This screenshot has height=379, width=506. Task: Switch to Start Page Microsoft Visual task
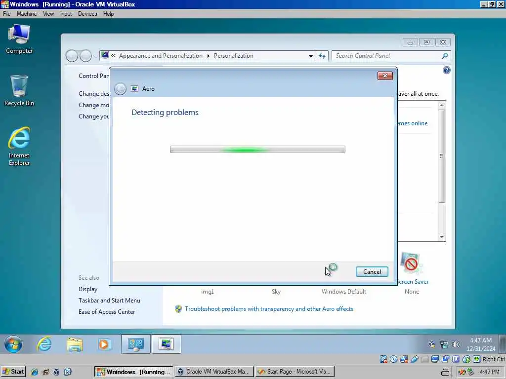295,372
